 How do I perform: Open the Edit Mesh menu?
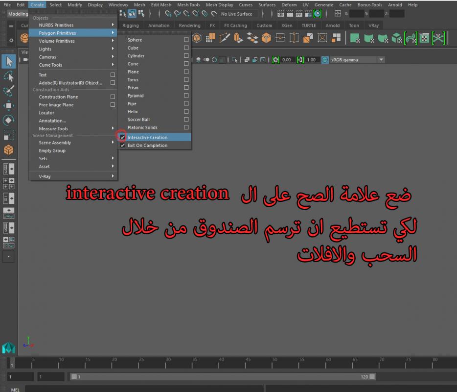point(161,5)
